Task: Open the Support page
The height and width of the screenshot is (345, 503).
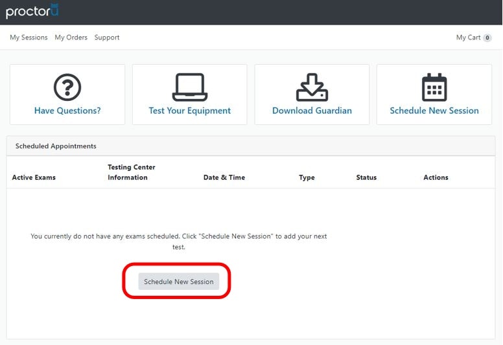Action: click(107, 38)
